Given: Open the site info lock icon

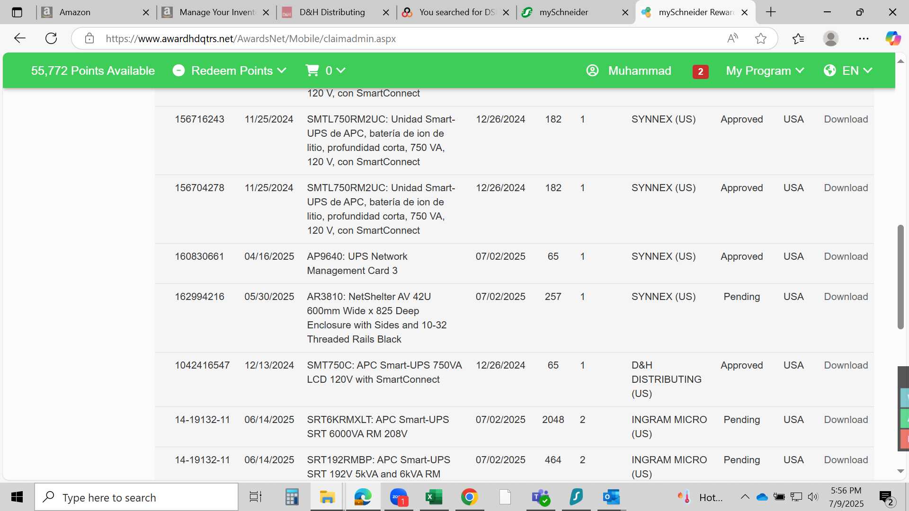Looking at the screenshot, I should [89, 38].
